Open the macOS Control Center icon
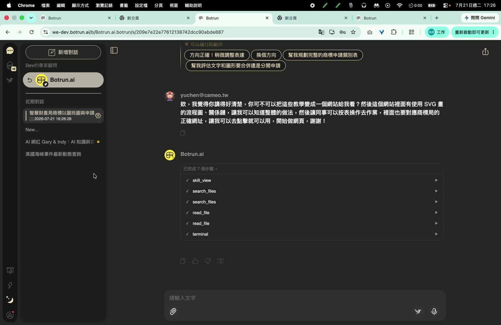The width and height of the screenshot is (501, 325). click(446, 5)
